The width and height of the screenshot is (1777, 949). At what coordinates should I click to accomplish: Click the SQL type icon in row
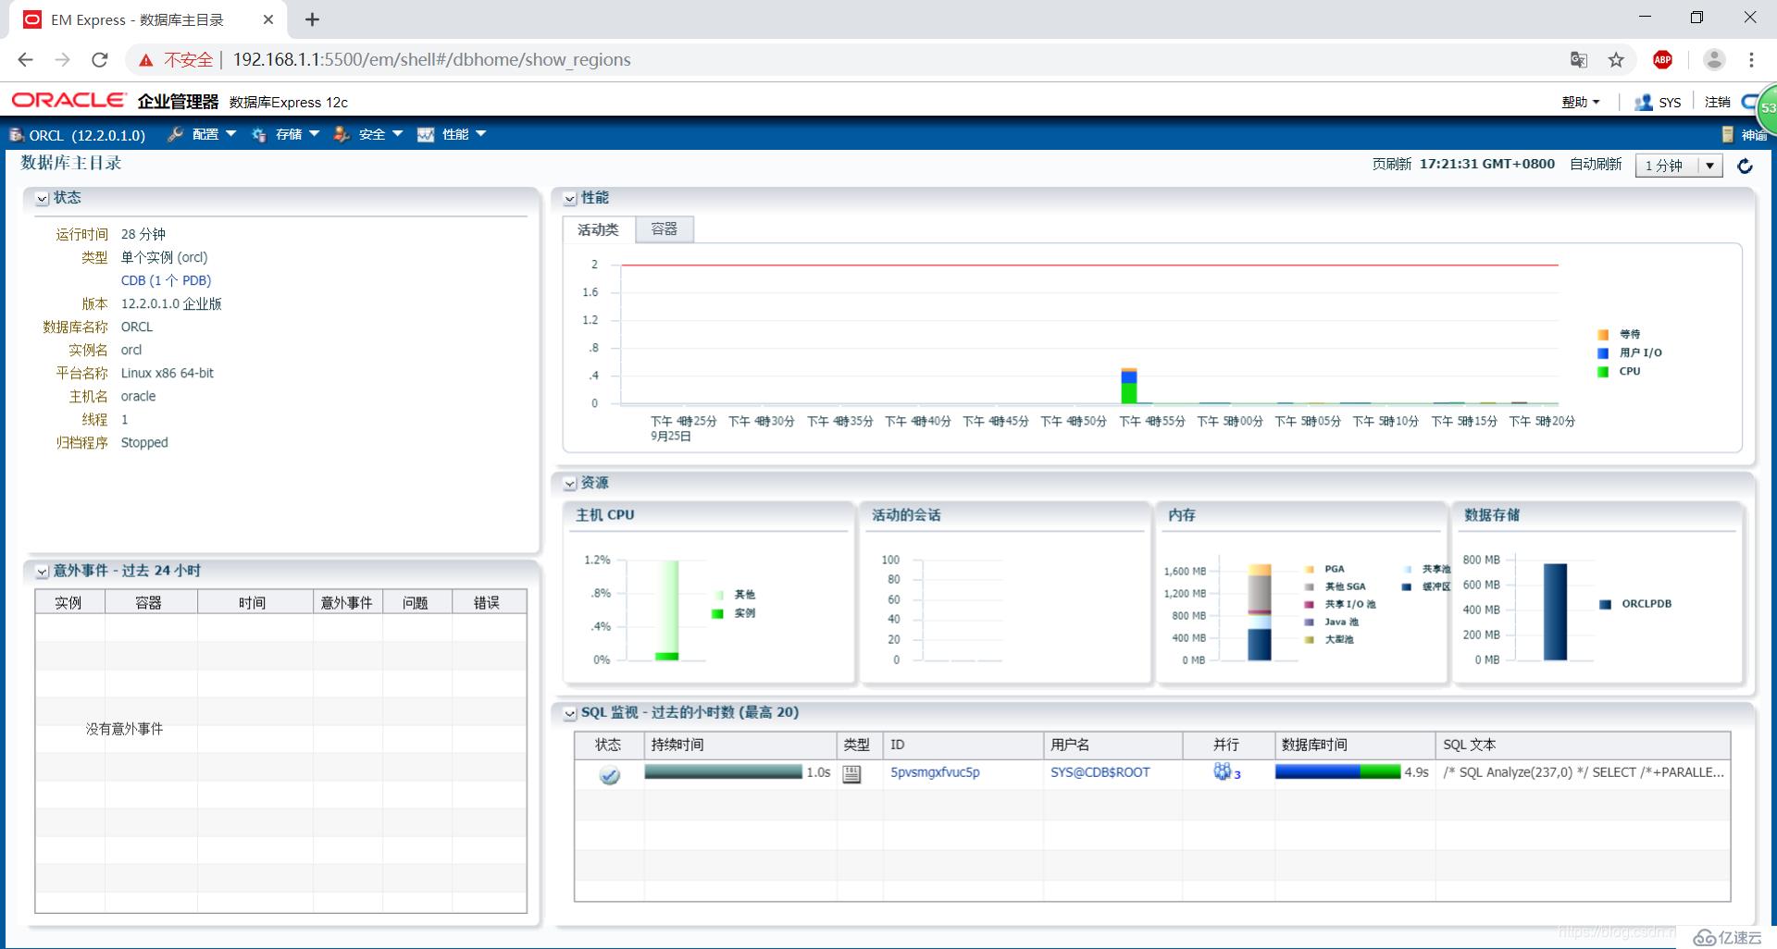[851, 774]
